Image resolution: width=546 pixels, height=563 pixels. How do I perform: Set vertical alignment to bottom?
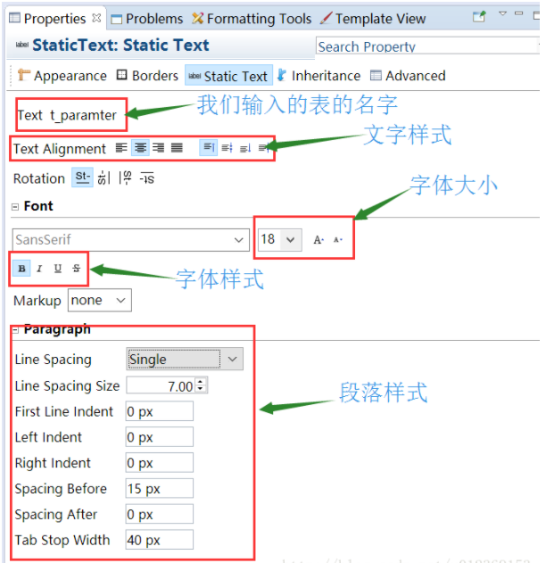tap(245, 147)
